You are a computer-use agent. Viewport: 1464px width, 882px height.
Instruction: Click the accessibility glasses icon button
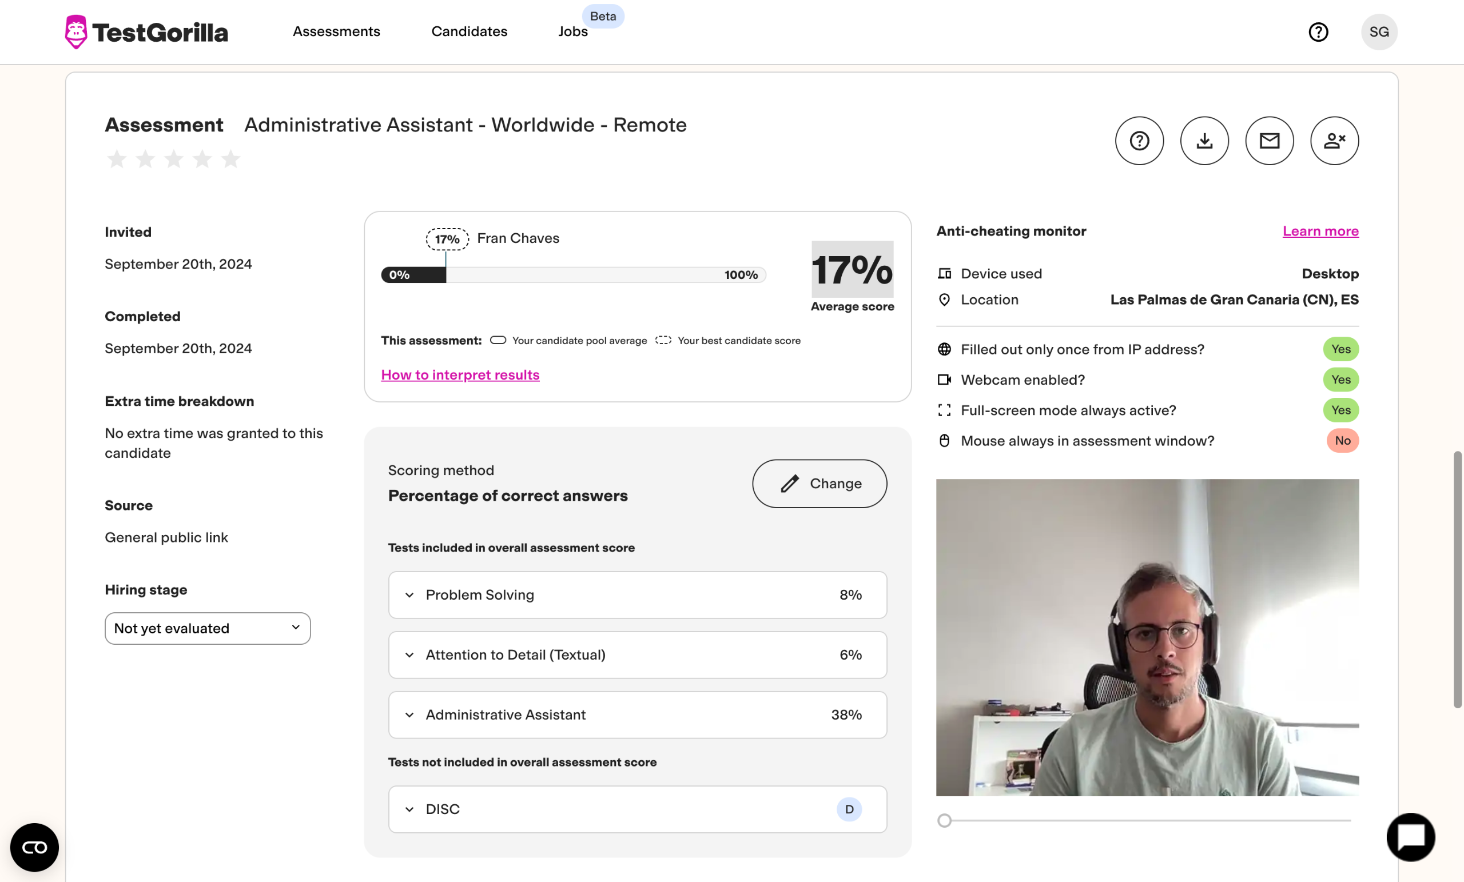(34, 847)
